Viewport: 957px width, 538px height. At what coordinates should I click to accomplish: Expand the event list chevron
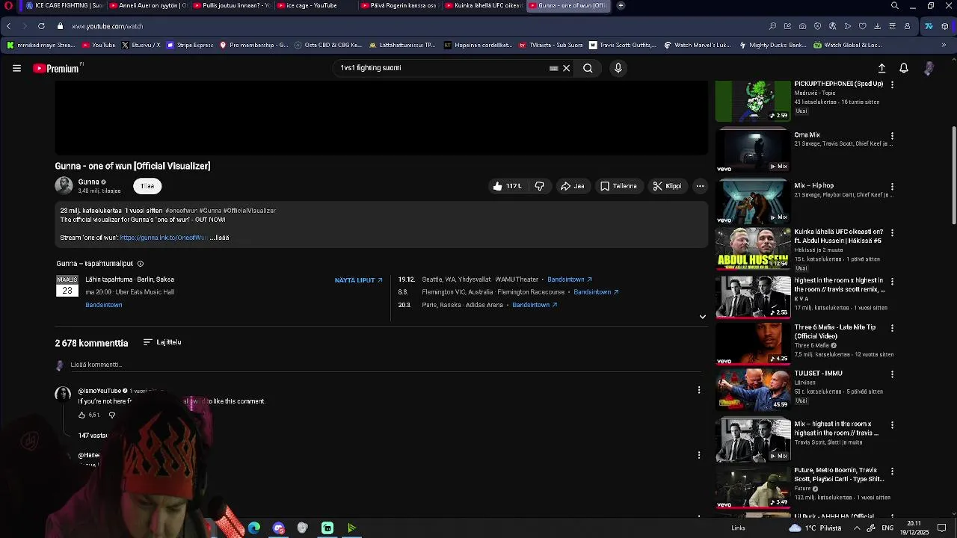[702, 317]
